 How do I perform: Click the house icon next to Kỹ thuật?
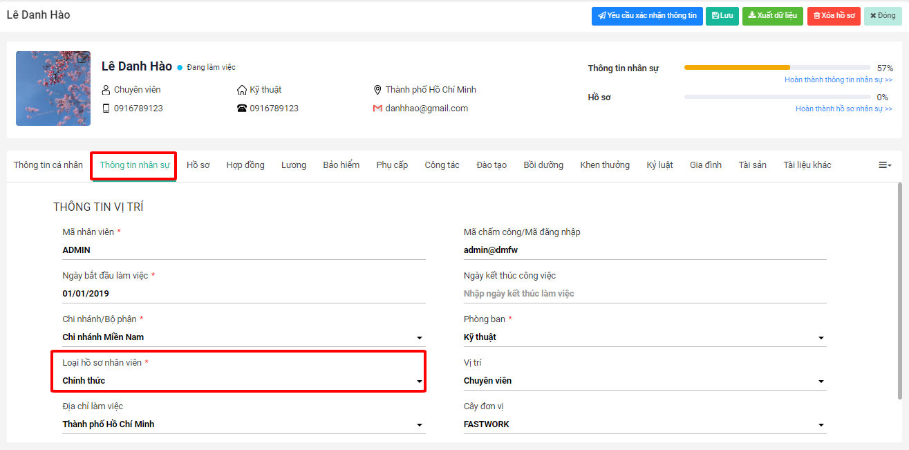point(242,90)
